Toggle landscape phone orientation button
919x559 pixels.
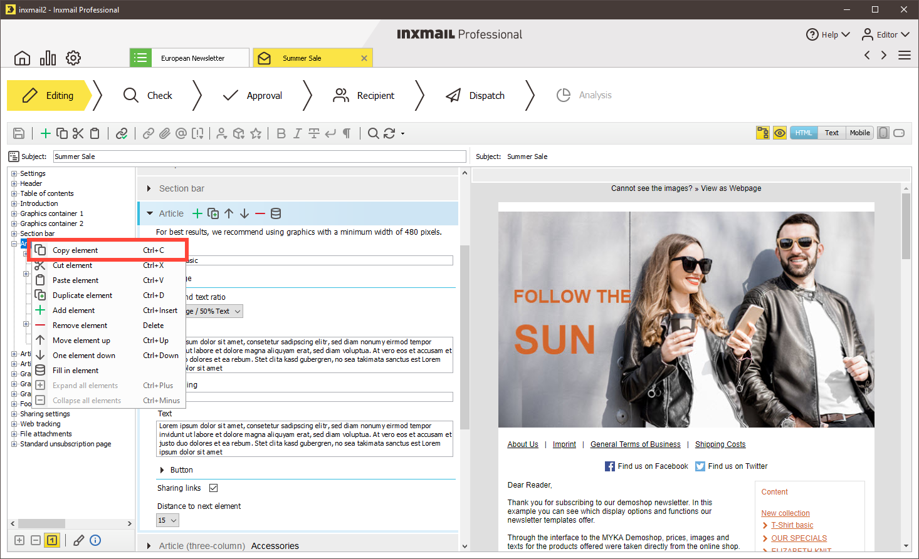(x=899, y=133)
